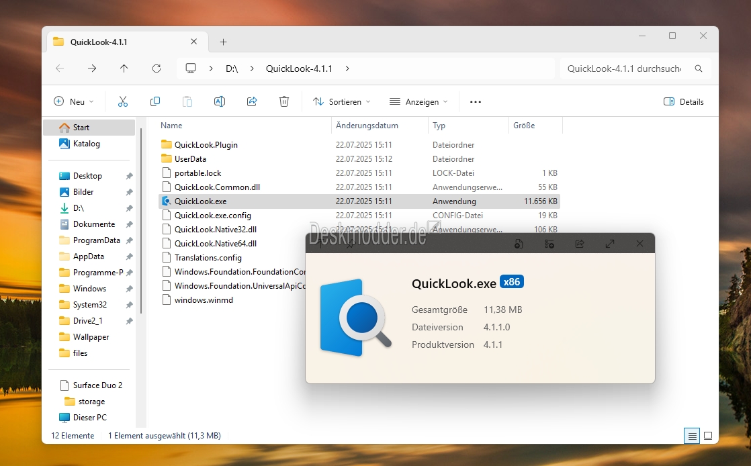The image size is (751, 466).
Task: Click the sidebar vertical scrollbar
Action: tap(141, 220)
